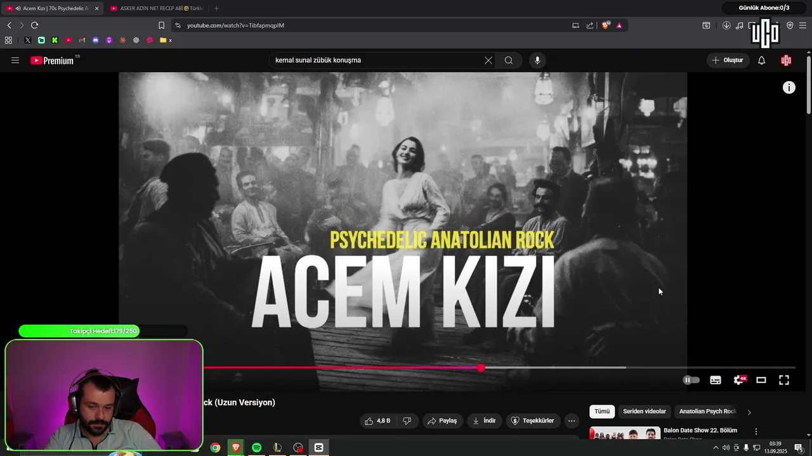812x456 pixels.
Task: Open browser downloads icon
Action: 726,25
